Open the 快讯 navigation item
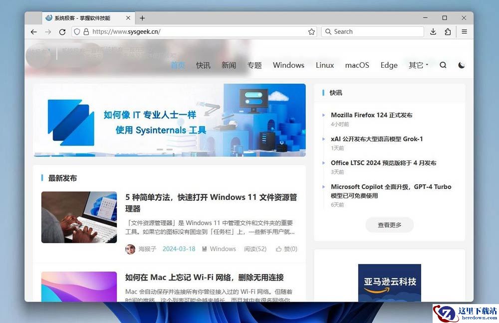499x323 pixels. (x=203, y=65)
